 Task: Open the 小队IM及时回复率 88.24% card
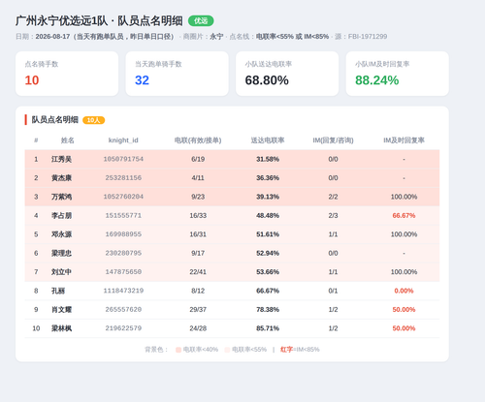point(398,74)
